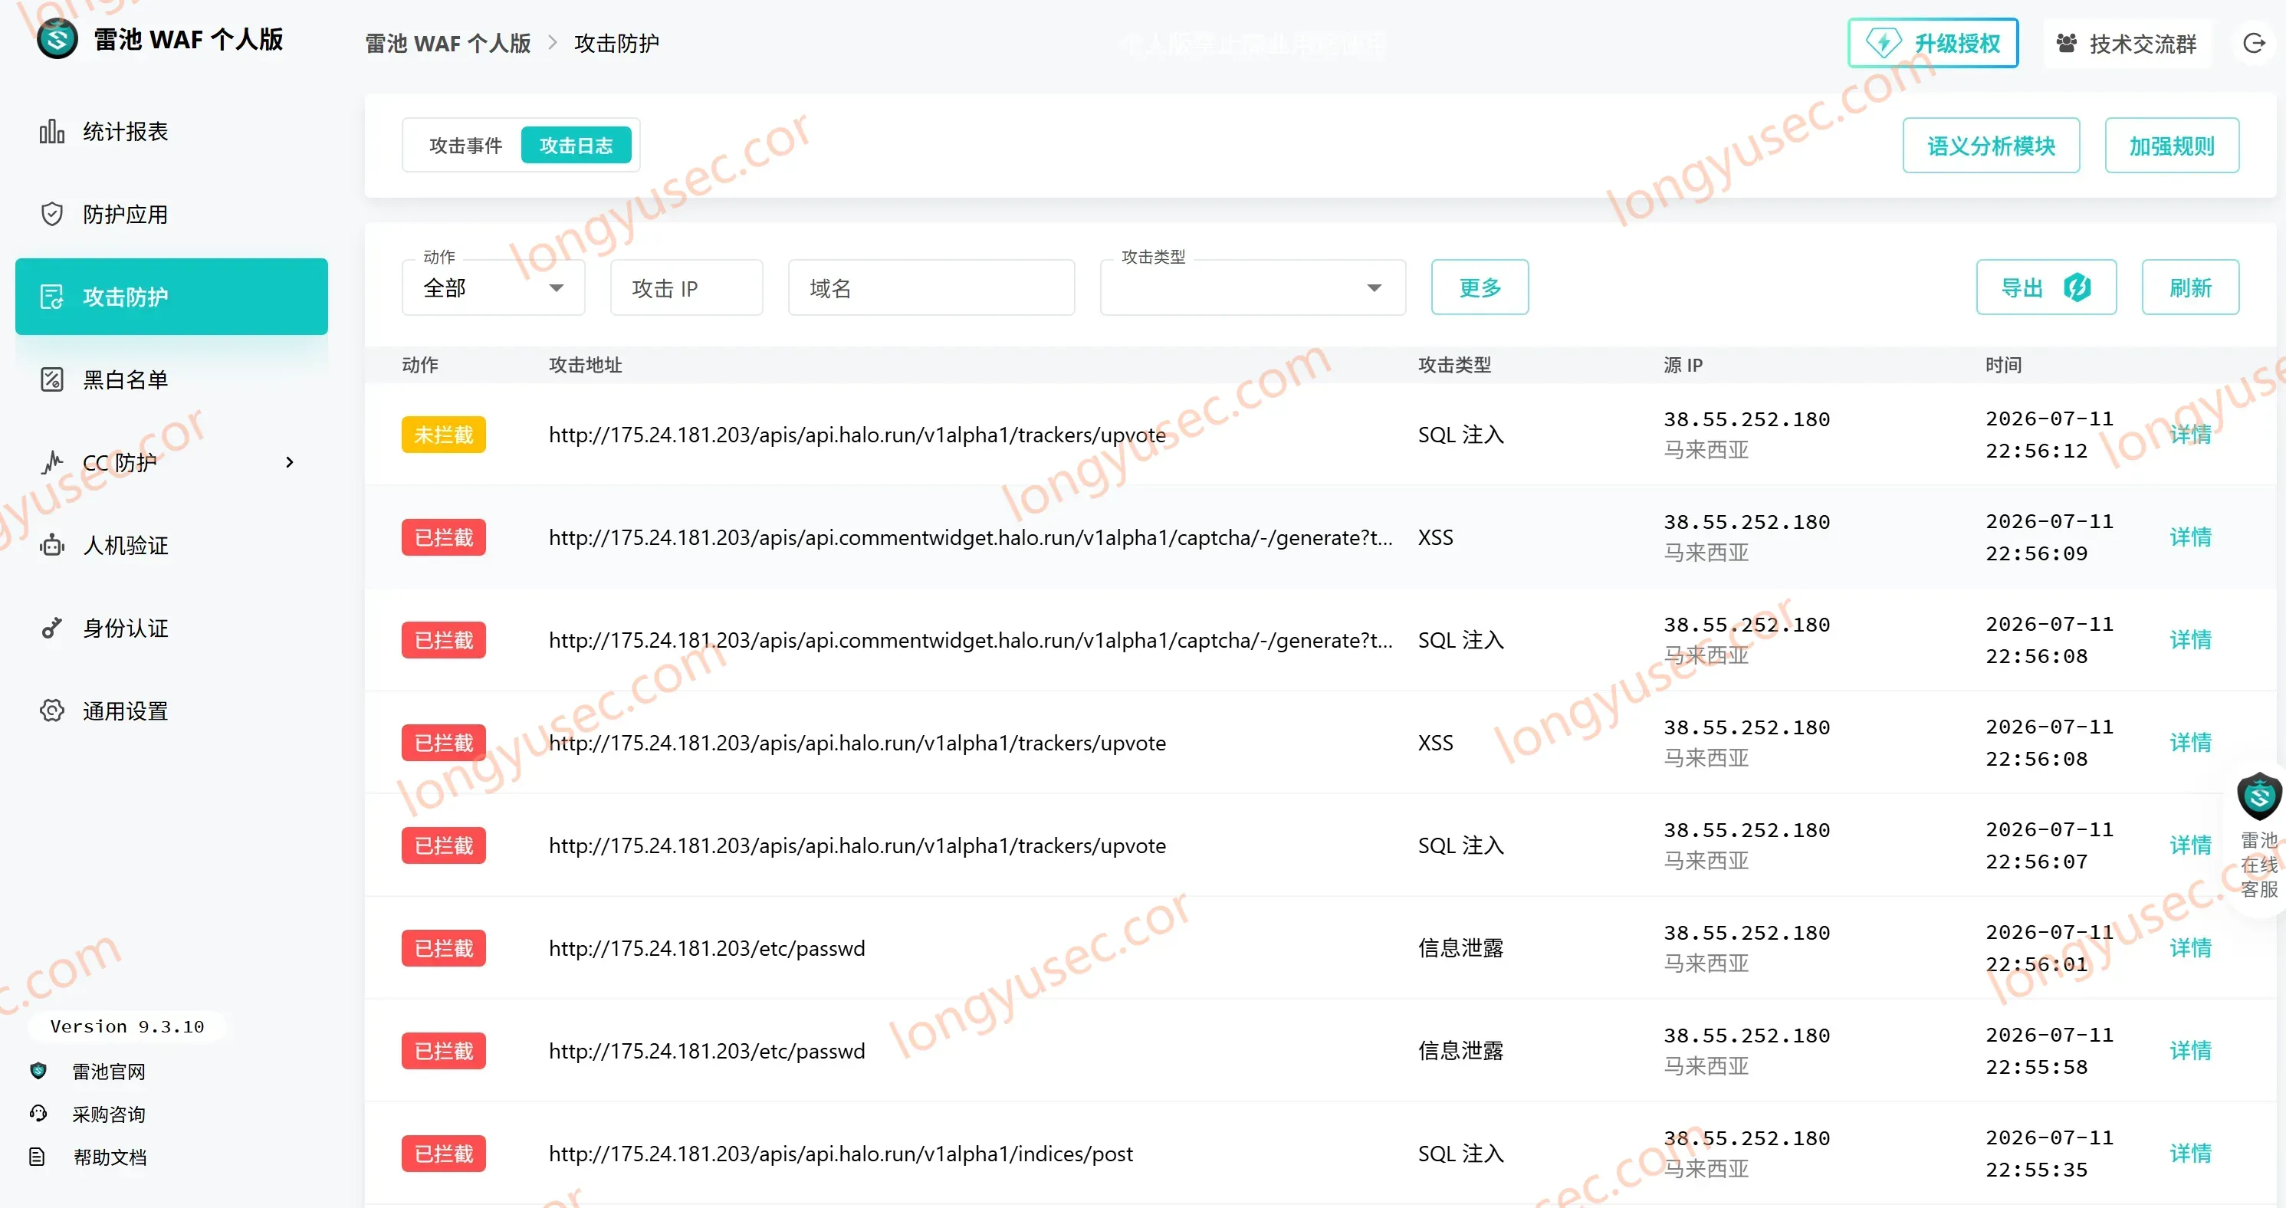
Task: Go to 通用设置 menu item
Action: click(x=171, y=710)
